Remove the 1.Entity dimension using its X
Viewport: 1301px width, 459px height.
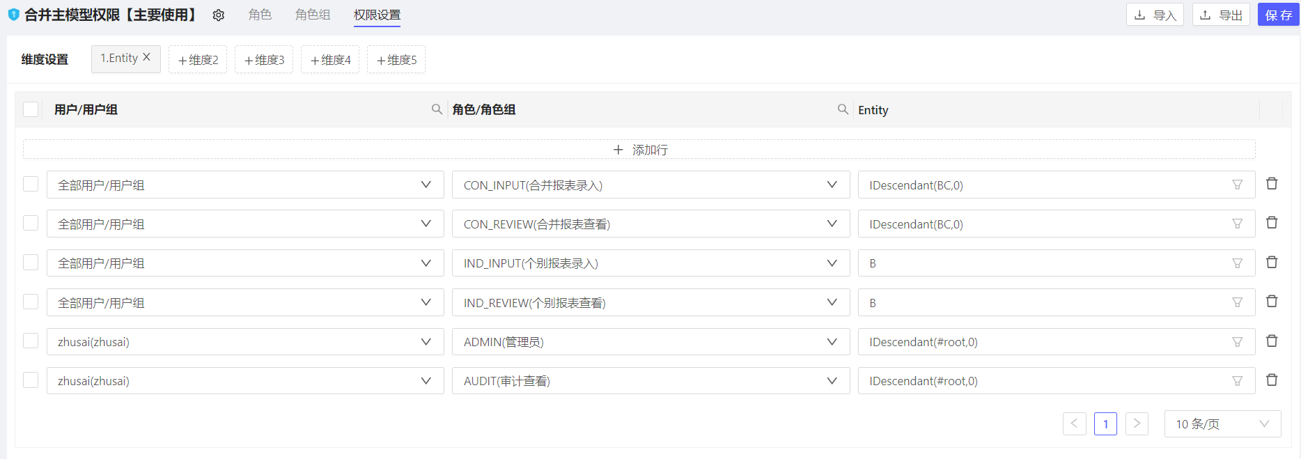point(147,58)
